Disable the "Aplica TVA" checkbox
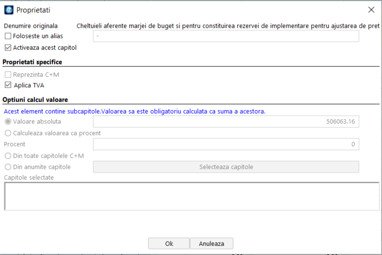Screen dimensions: 382x255 click(x=8, y=85)
